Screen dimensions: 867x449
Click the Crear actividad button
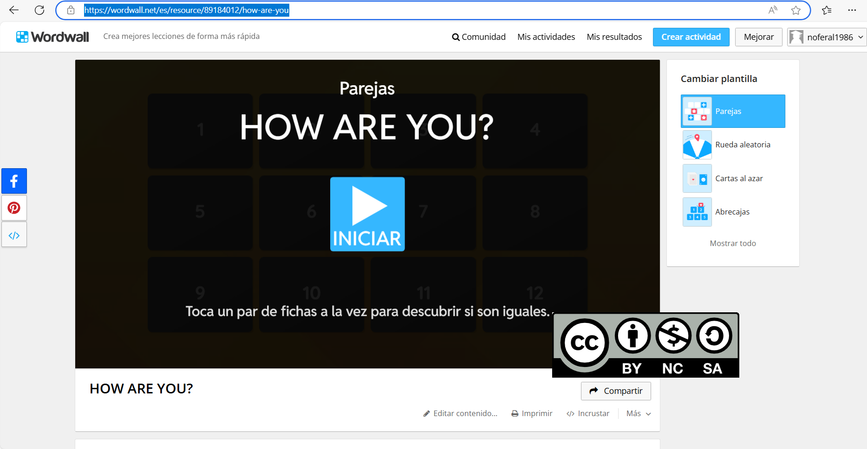(691, 37)
